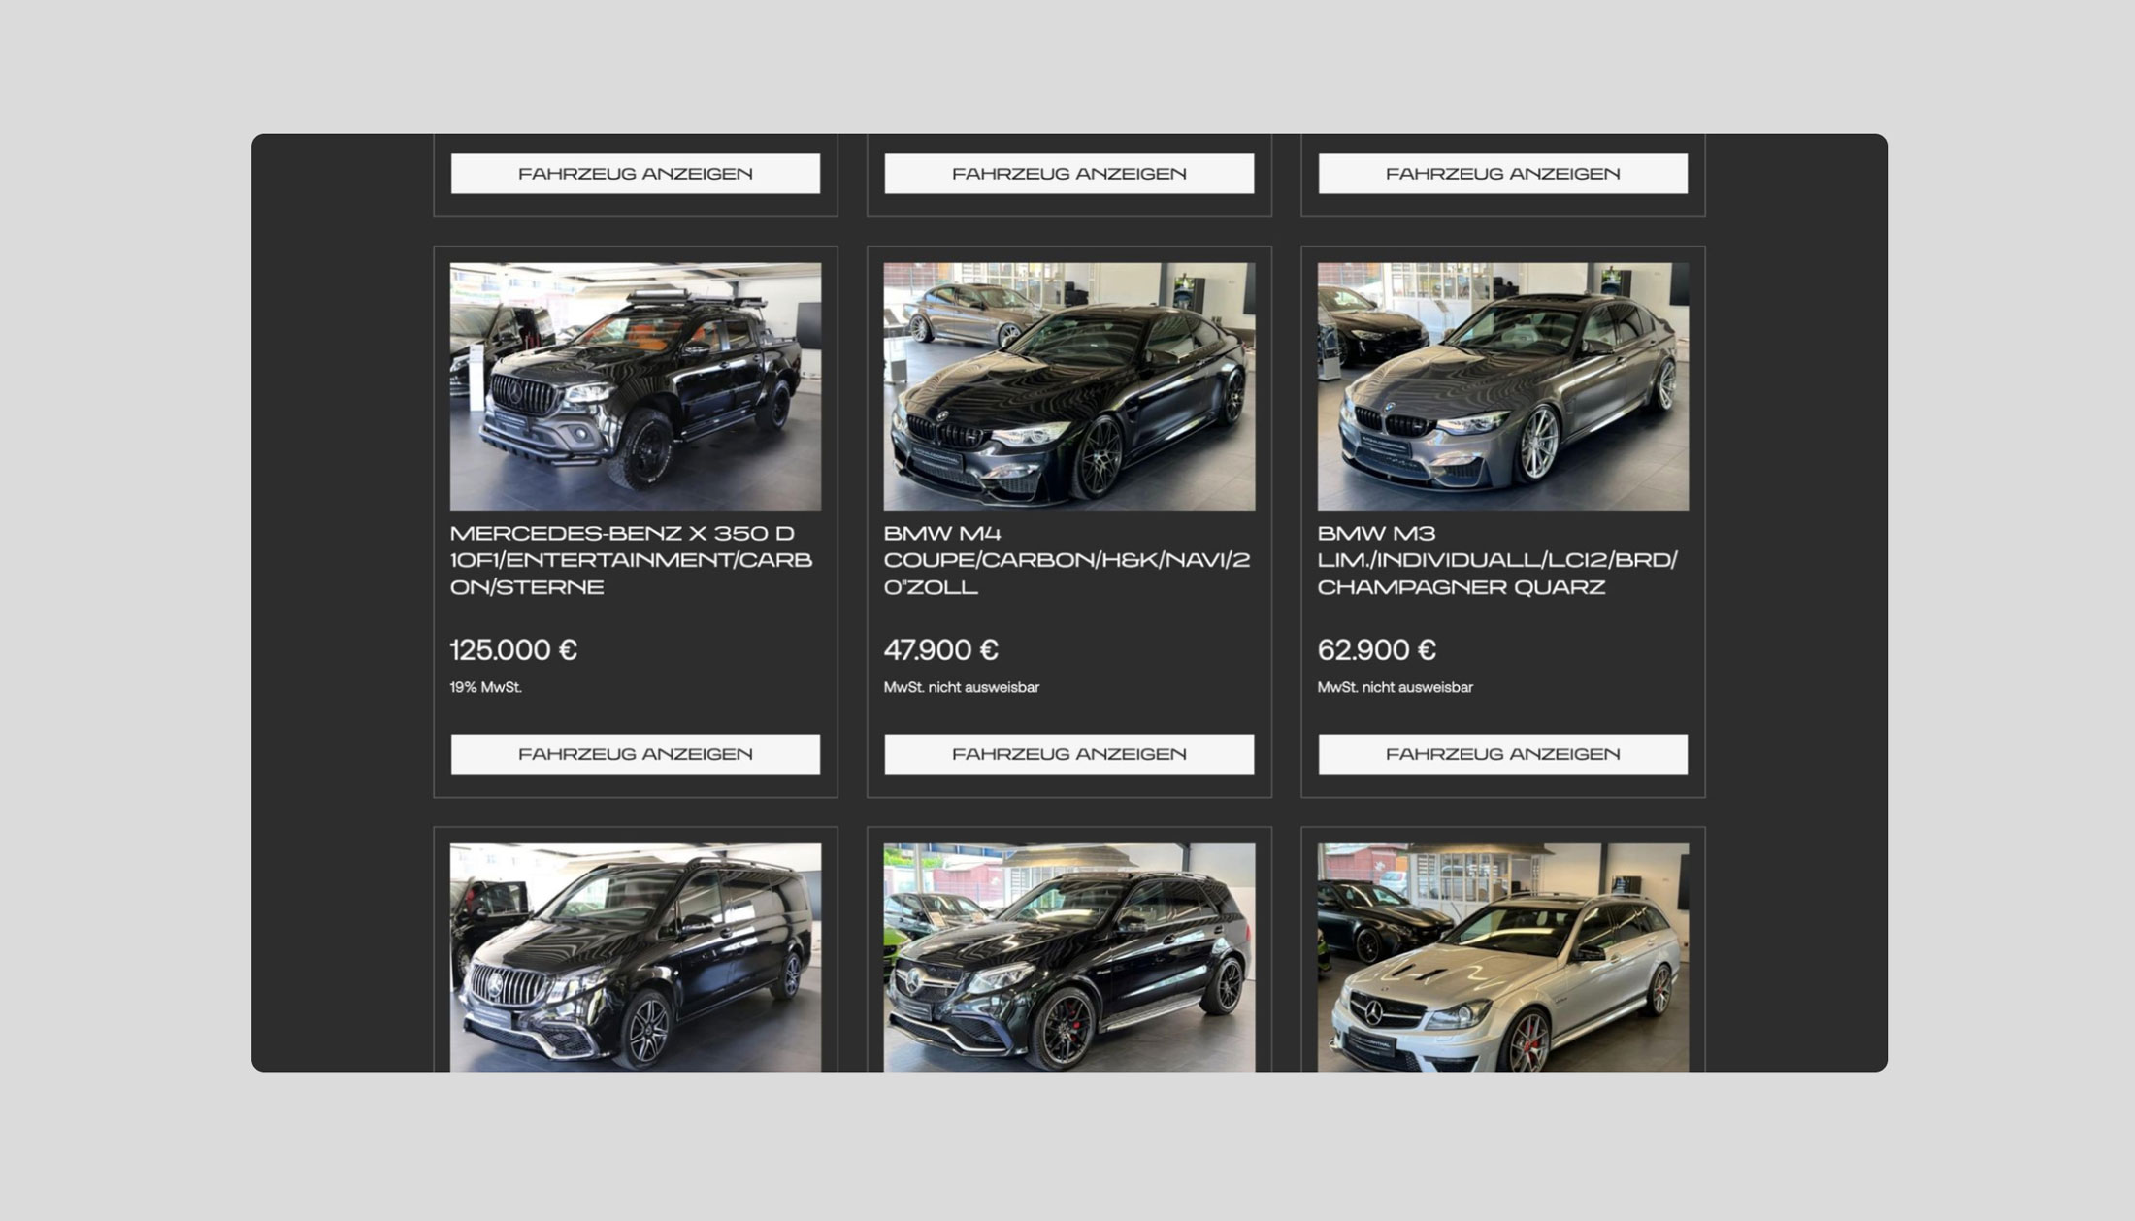This screenshot has width=2135, height=1221.
Task: Click Fahrzeug Anzeigen button above the BMW M4 card
Action: (x=1069, y=174)
